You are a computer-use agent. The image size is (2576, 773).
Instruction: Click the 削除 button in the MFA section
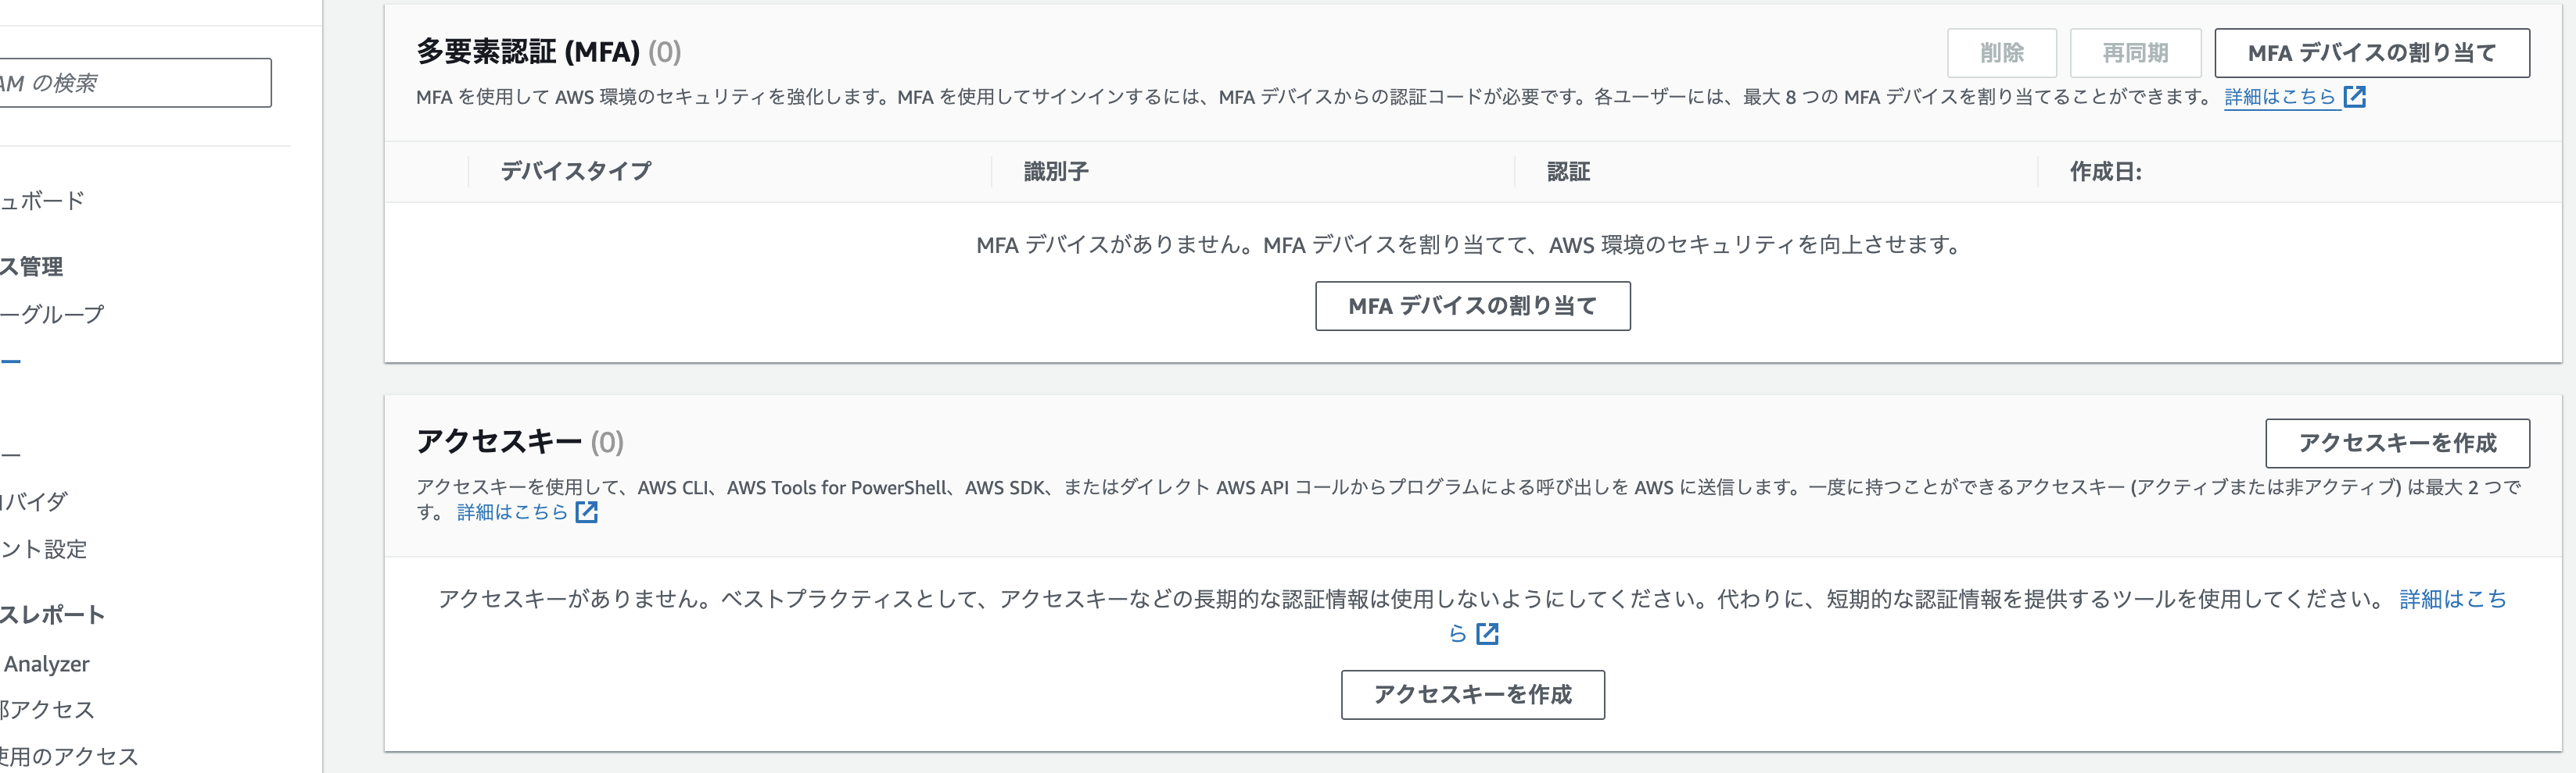tap(2002, 53)
